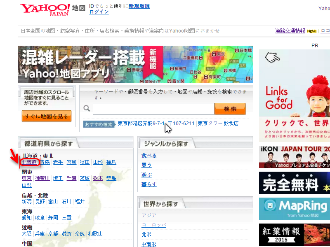Choose 群馬 prefecture link
Screen dimensions: 330x247
(x=111, y=178)
